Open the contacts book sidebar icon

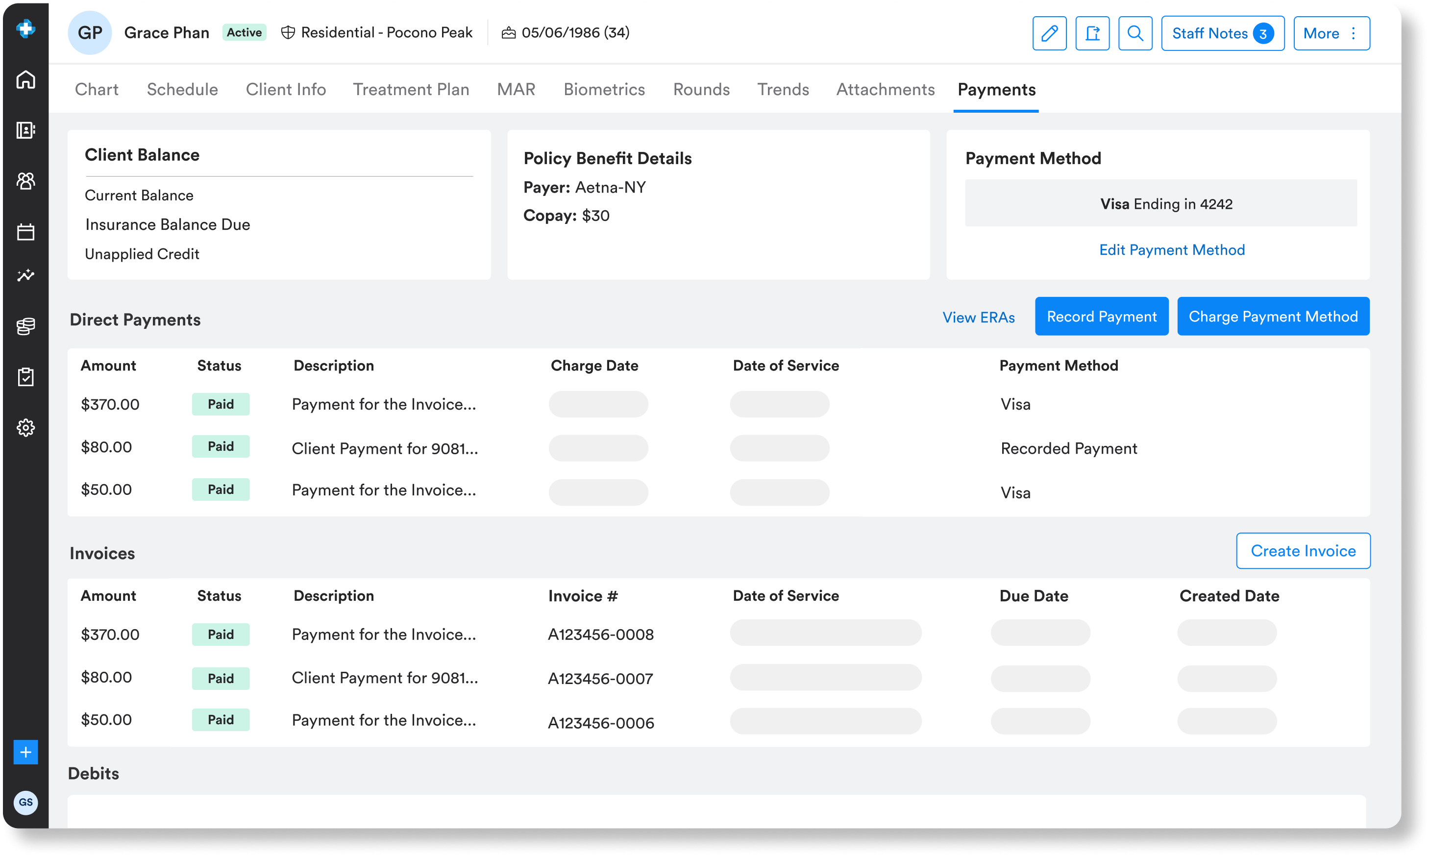coord(25,130)
